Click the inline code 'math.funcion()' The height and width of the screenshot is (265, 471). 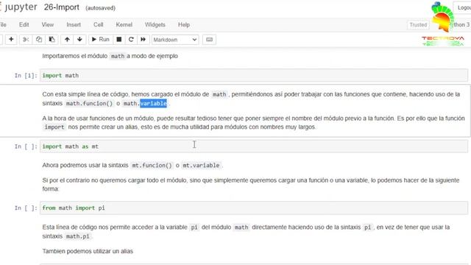[89, 103]
